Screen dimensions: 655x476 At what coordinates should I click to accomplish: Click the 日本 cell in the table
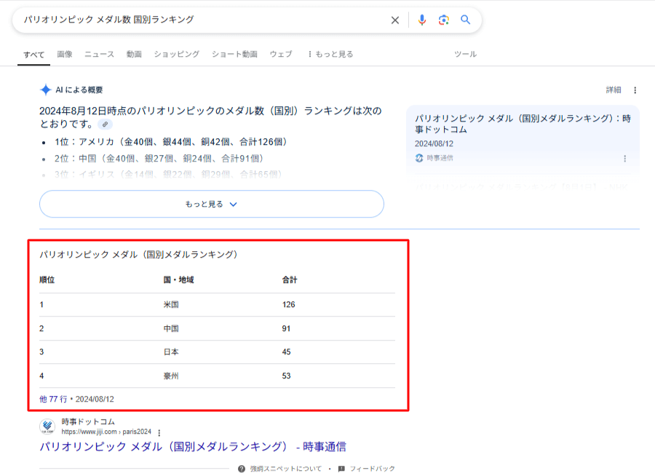tap(171, 352)
